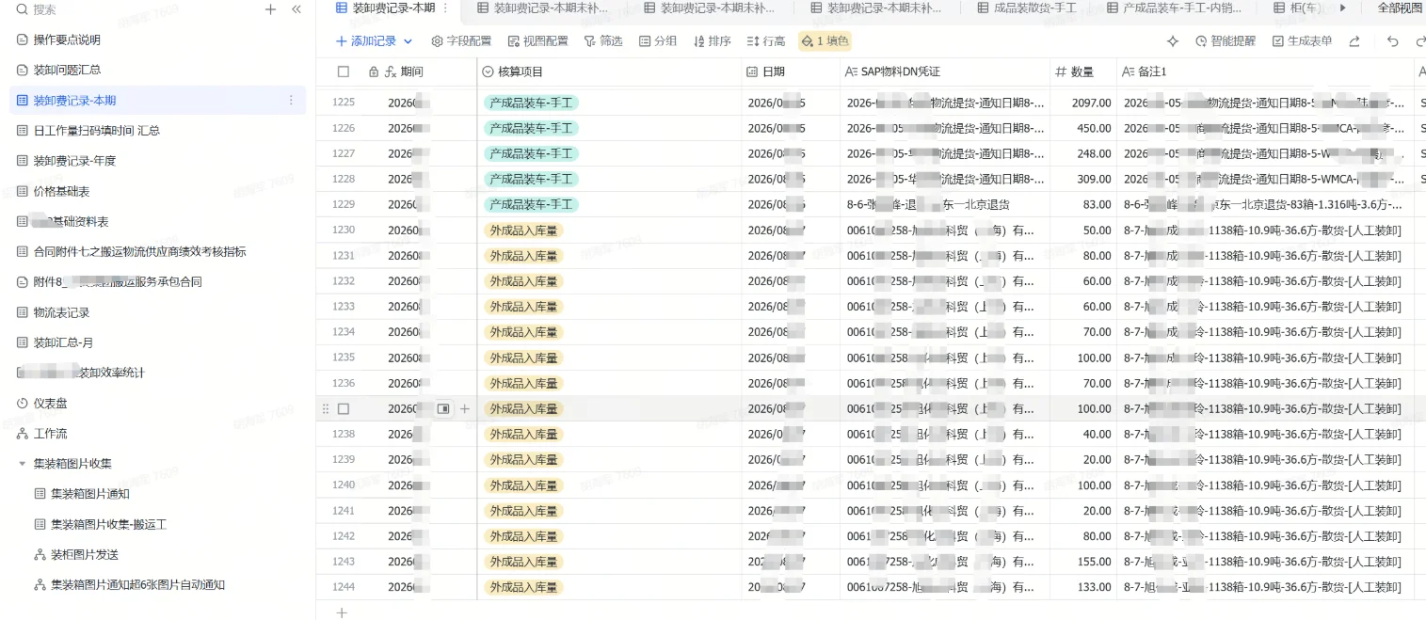The image size is (1426, 620).
Task: Collapse the sidebar with double-chevron icon
Action: [x=296, y=9]
